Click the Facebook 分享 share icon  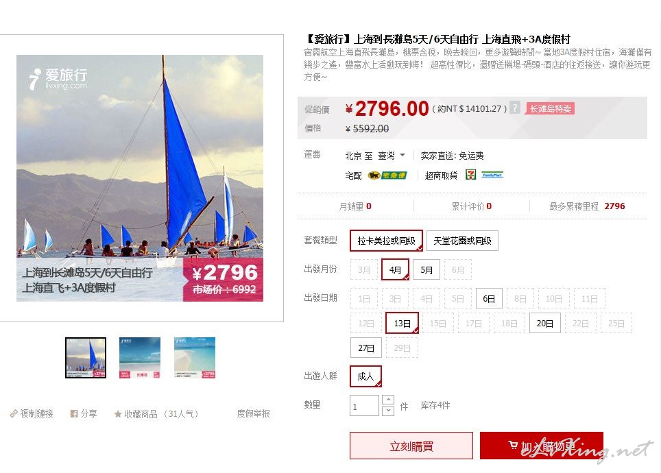coord(74,413)
